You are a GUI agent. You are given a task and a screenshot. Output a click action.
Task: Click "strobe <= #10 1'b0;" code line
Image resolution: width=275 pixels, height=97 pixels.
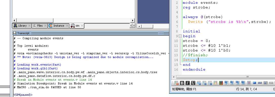[207, 50]
